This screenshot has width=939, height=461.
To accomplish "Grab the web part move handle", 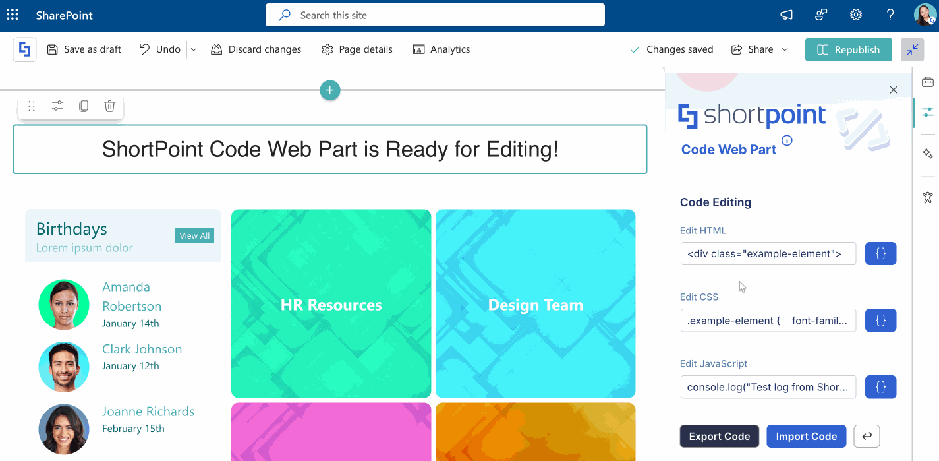I will coord(32,106).
